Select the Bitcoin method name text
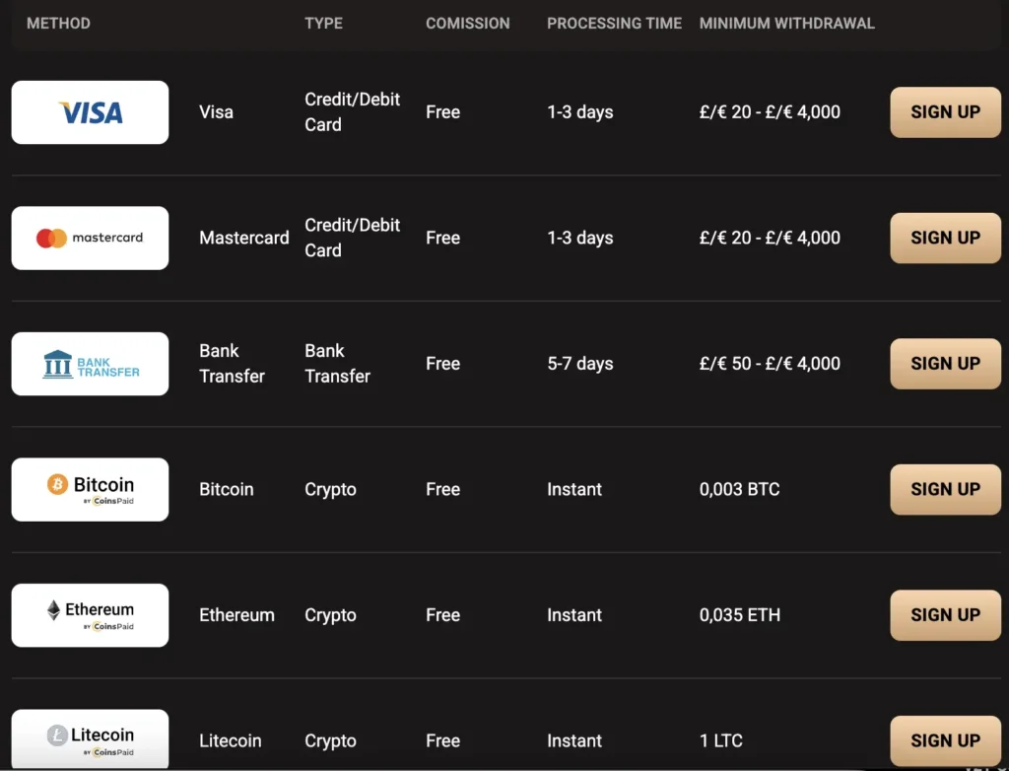The width and height of the screenshot is (1009, 771). [227, 489]
